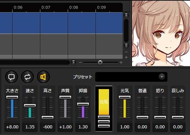Click the 抑揚 value field 1.30
Viewport: 190px width, 135px height.
(x=83, y=127)
